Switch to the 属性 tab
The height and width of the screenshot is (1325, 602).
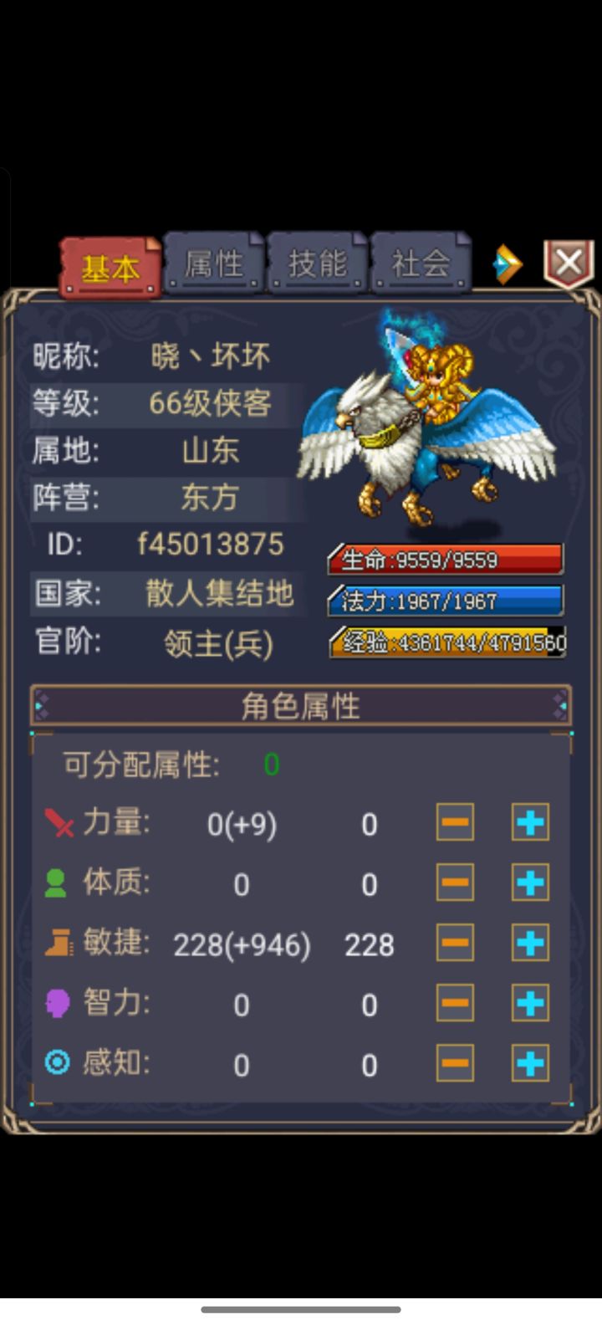(213, 263)
